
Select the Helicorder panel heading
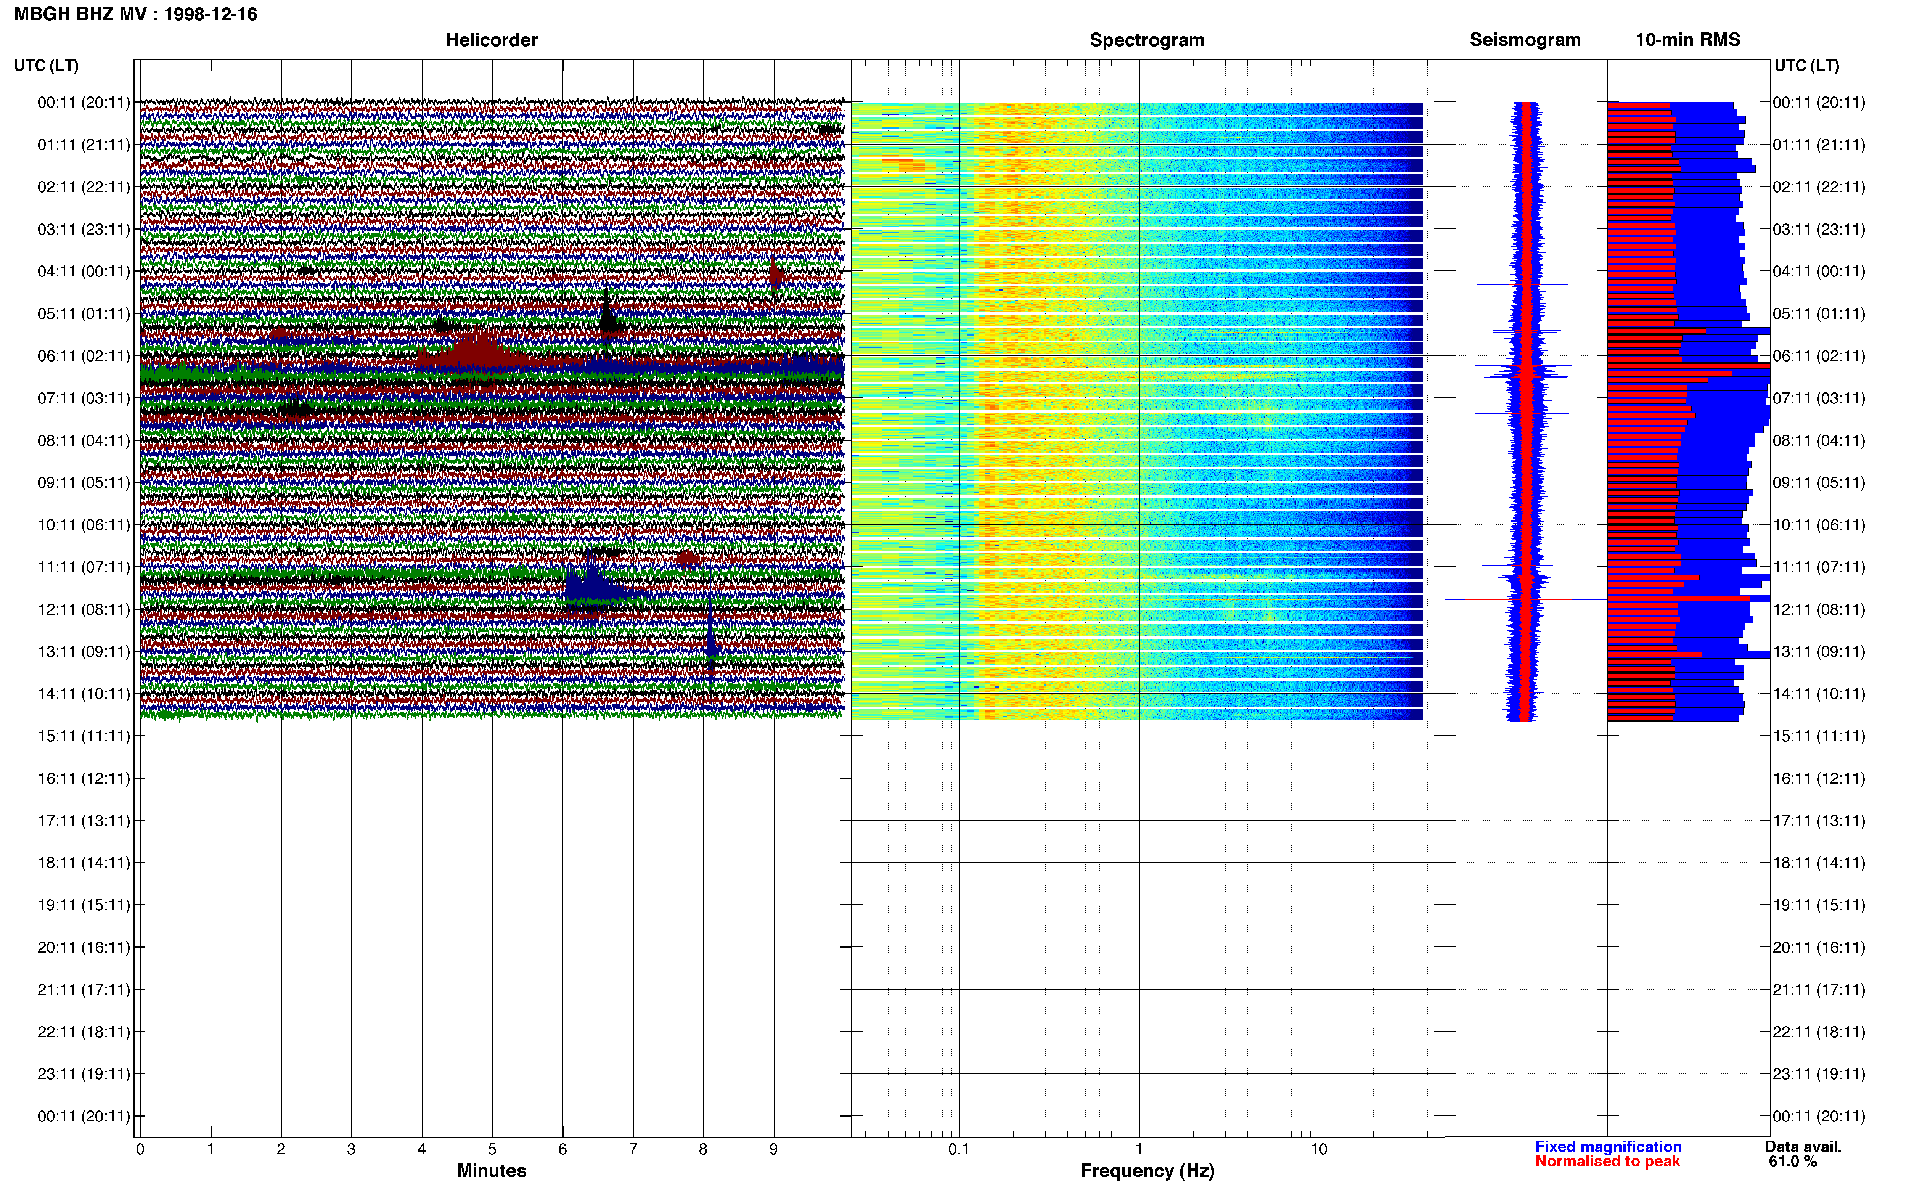click(492, 40)
